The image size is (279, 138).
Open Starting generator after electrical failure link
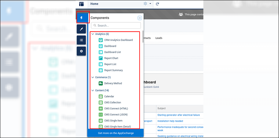179,115
